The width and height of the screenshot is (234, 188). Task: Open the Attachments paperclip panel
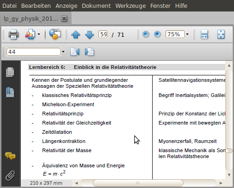(x=10, y=176)
